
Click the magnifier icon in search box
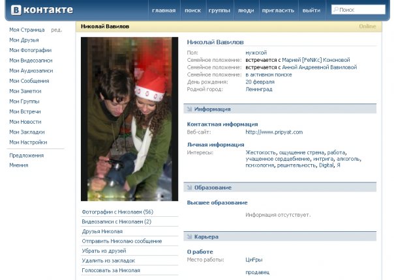tap(336, 10)
